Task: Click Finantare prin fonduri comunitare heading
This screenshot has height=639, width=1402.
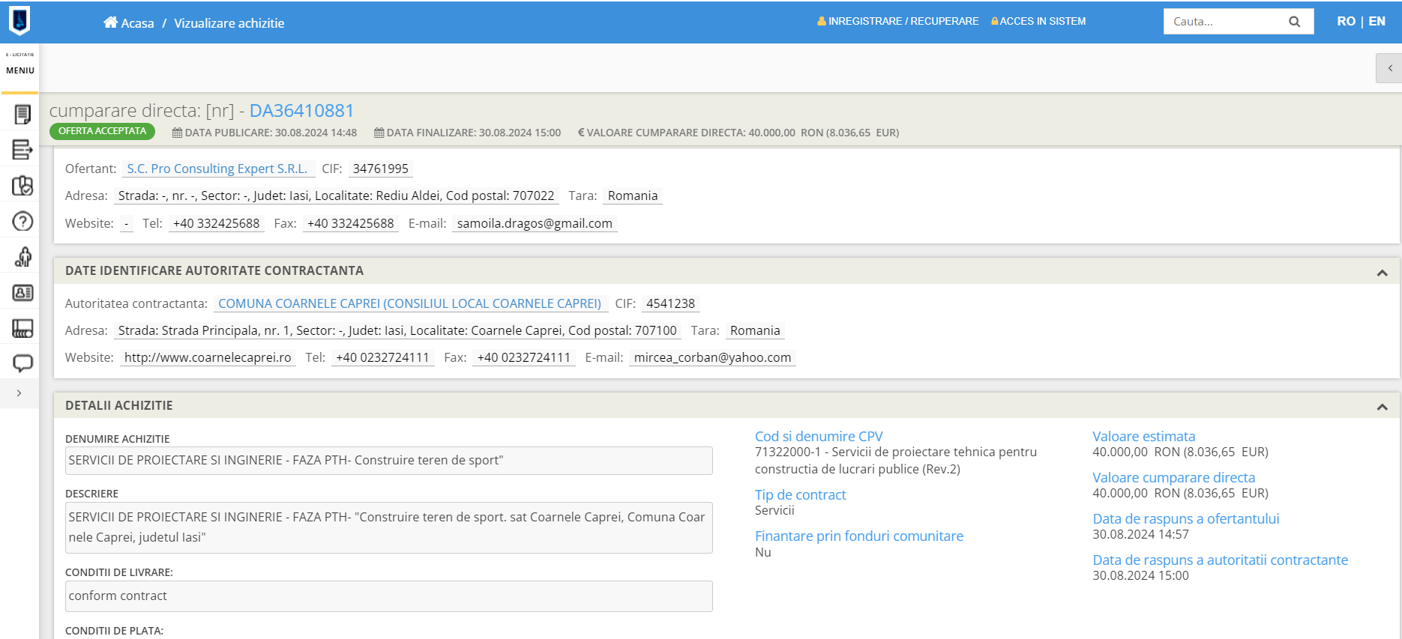Action: click(859, 536)
